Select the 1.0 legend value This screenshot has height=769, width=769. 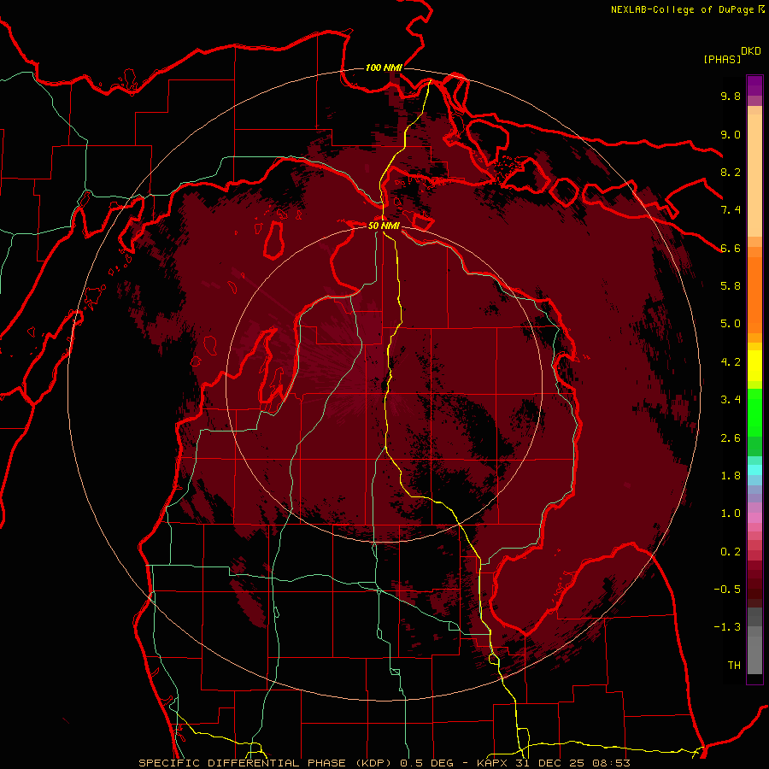[x=731, y=514]
